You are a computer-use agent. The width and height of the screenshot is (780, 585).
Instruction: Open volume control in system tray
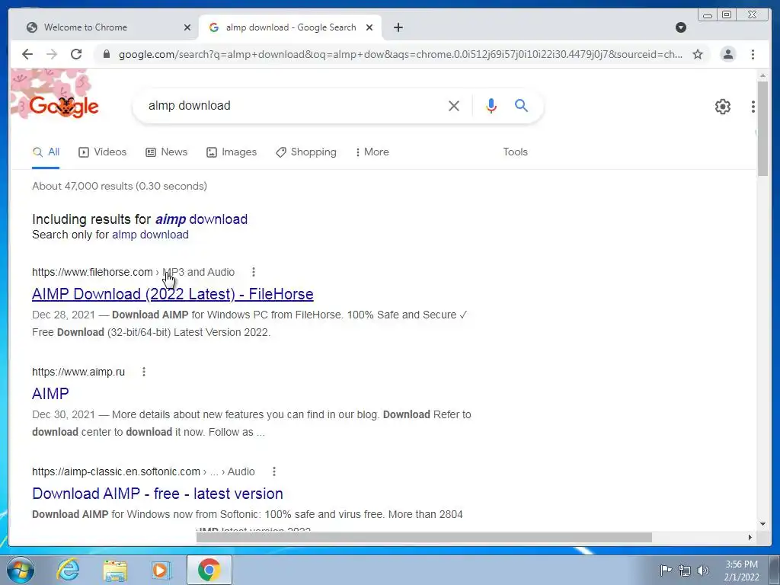[703, 571]
